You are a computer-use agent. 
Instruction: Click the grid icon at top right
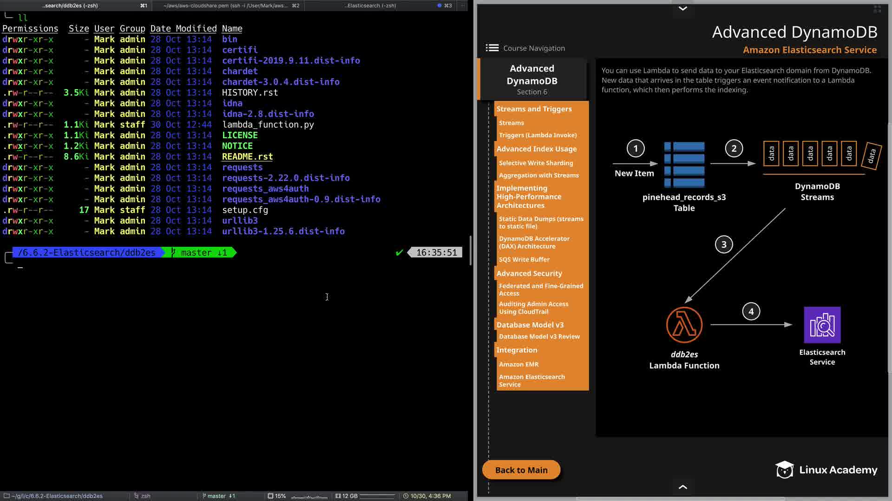(877, 9)
